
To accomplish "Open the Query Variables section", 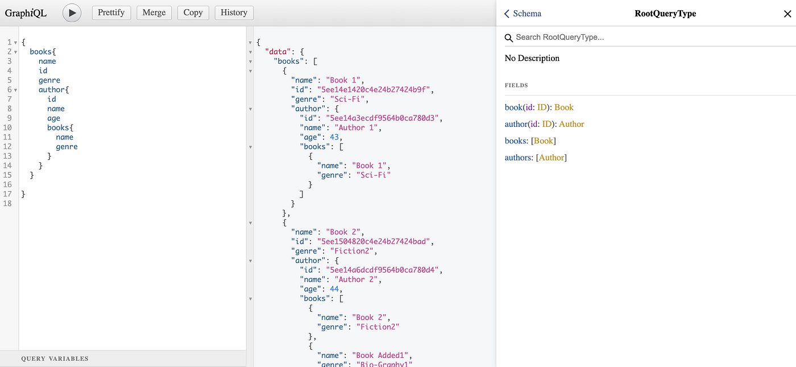I will pos(54,358).
